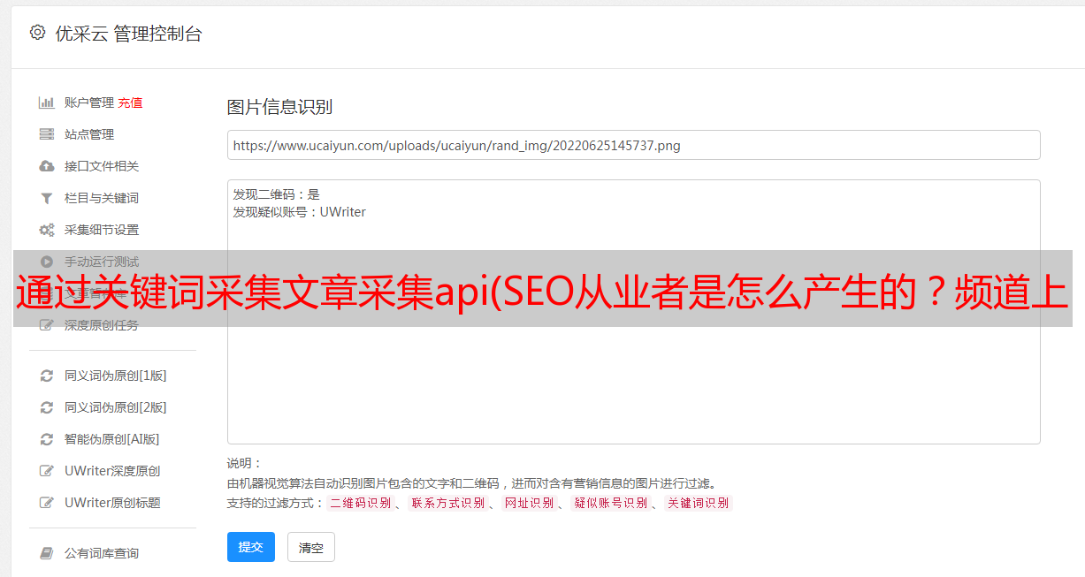Click the book icon for 公有词库查询
1085x577 pixels.
point(47,553)
